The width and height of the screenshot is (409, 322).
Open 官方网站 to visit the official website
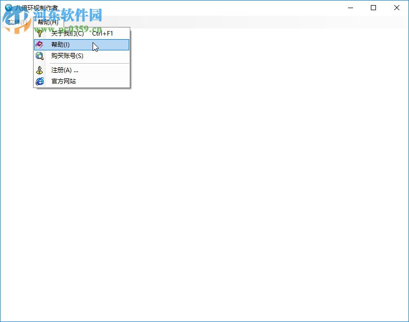63,81
